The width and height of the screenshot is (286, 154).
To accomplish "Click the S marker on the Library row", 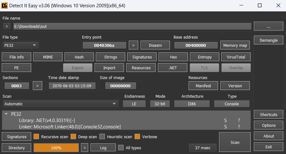I will (226, 120).
